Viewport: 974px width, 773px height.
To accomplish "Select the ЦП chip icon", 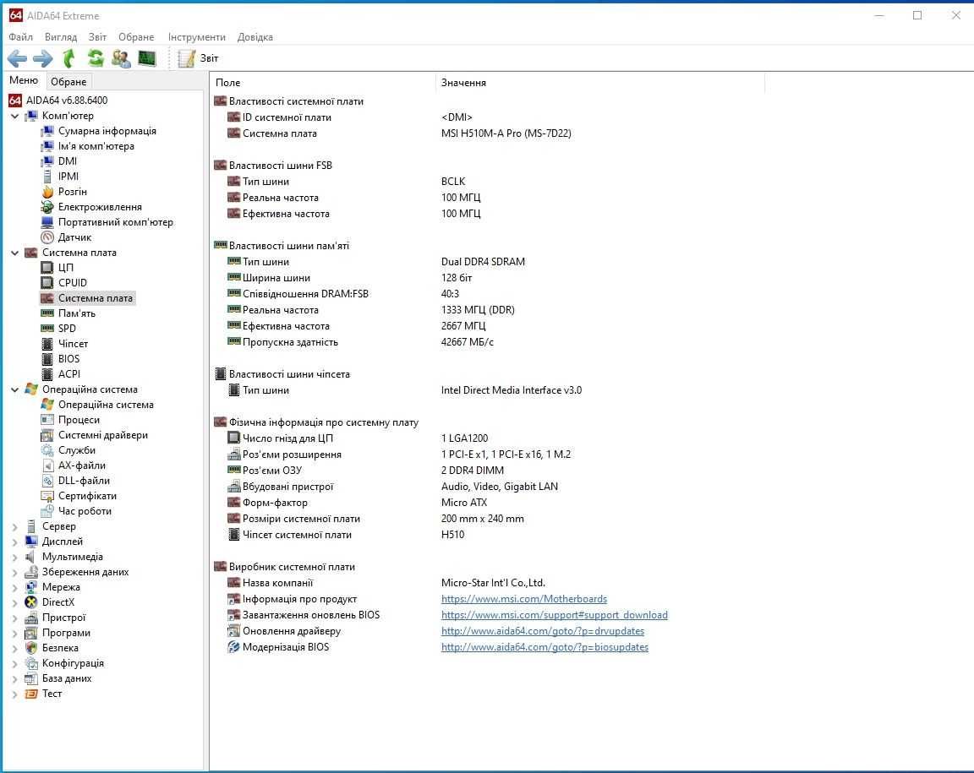I will point(47,268).
